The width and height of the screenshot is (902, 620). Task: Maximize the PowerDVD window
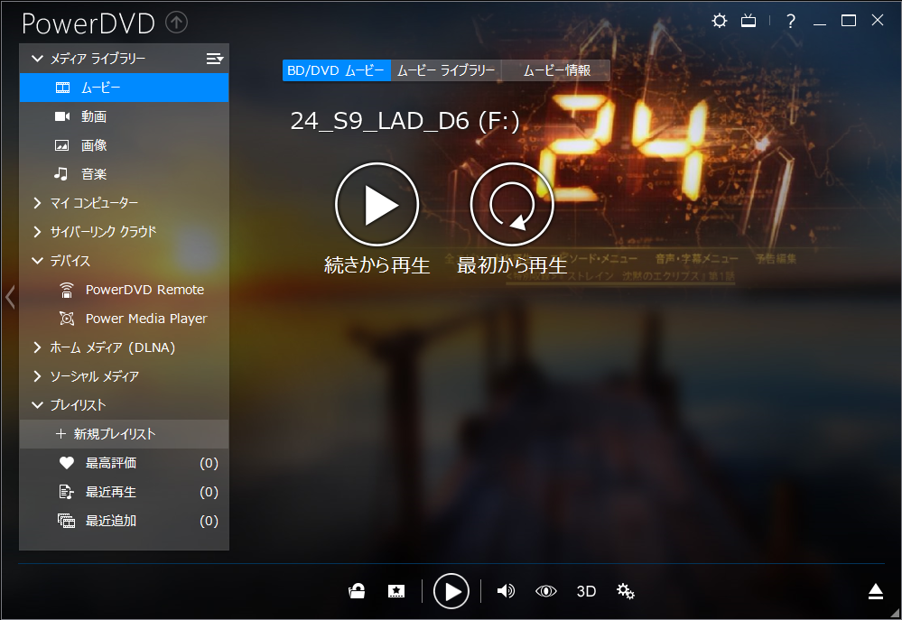click(849, 21)
